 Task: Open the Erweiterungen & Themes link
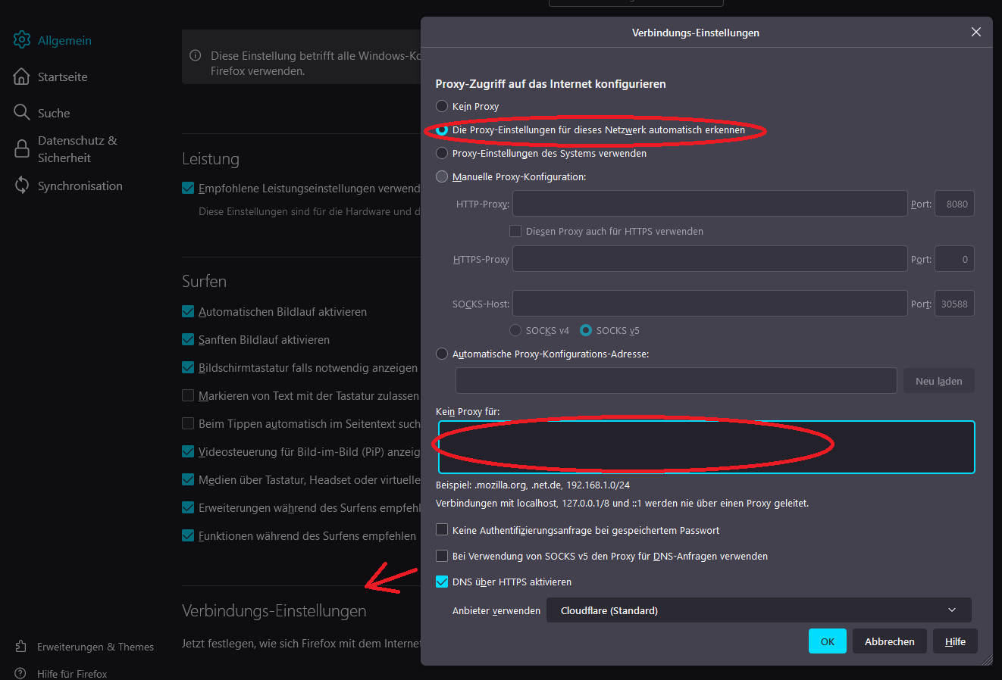(x=96, y=647)
